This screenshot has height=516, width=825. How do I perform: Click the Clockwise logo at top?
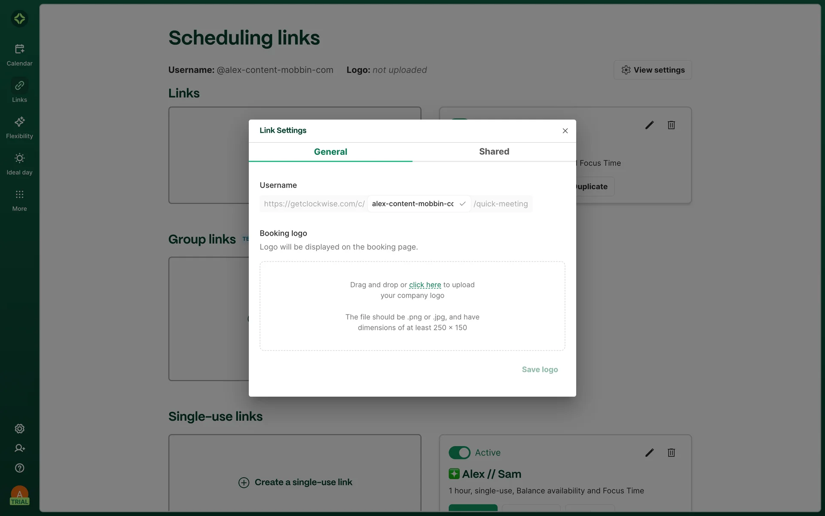(19, 18)
